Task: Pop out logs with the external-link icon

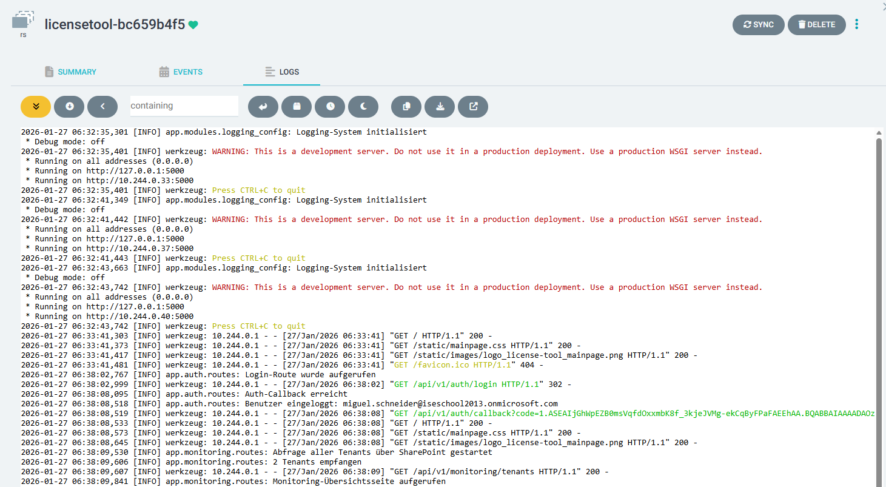Action: [472, 107]
